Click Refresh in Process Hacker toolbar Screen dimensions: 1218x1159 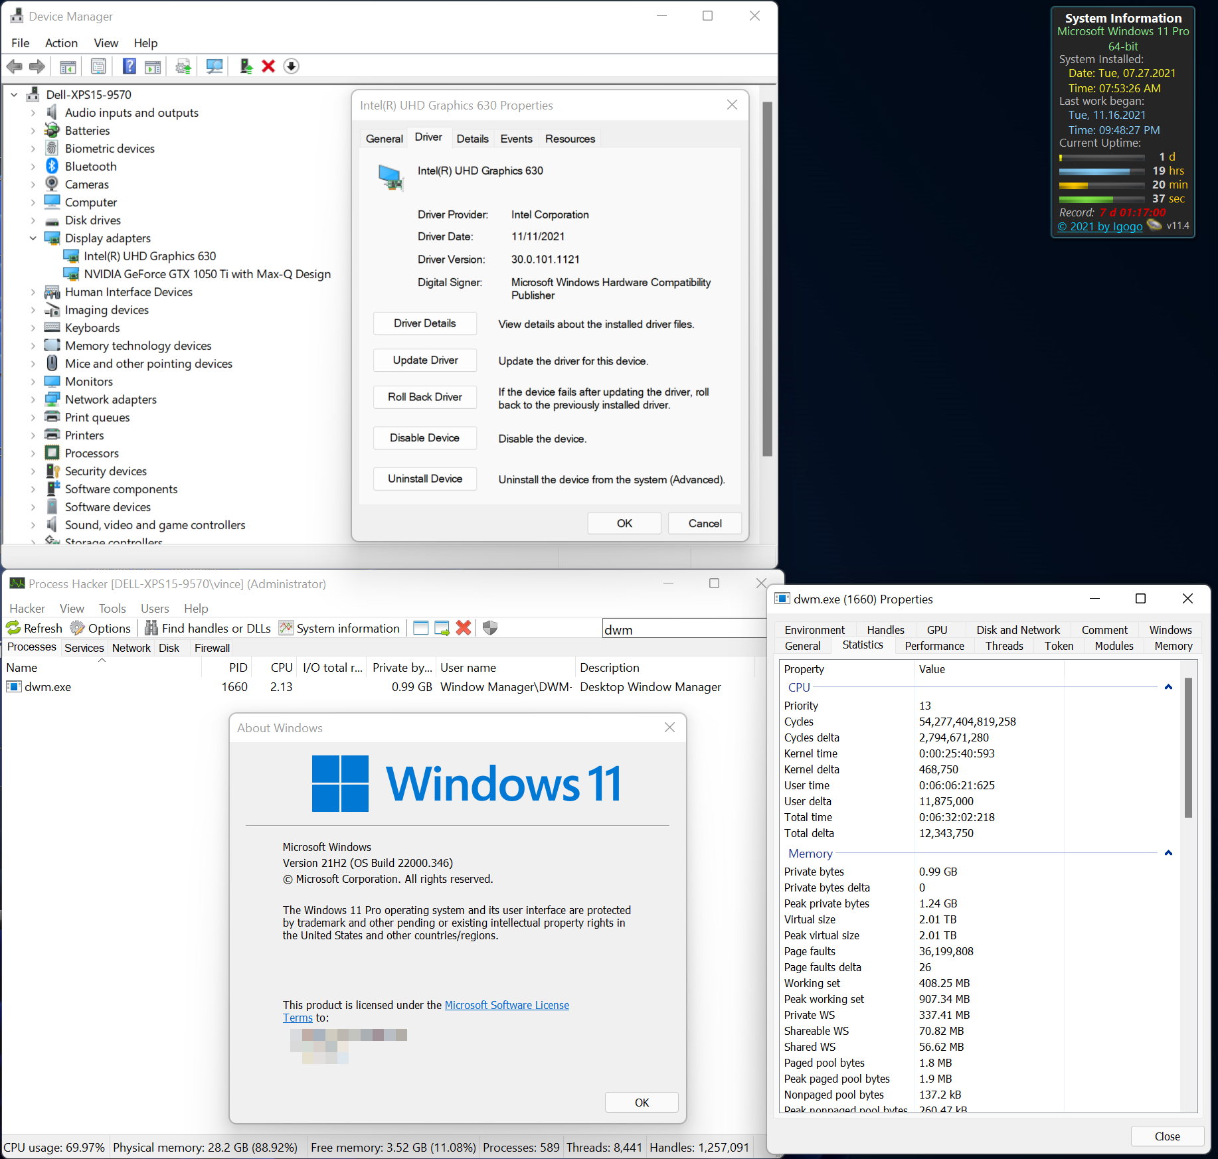[x=34, y=627]
